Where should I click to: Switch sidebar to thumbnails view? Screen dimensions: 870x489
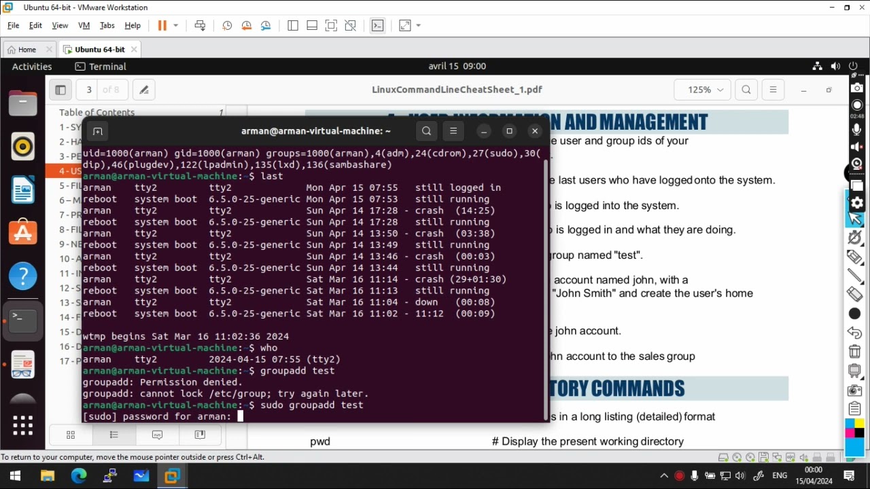click(71, 435)
